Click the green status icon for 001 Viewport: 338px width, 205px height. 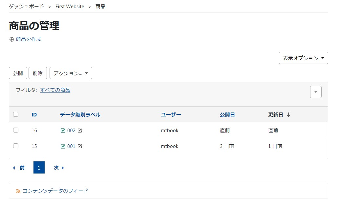click(x=63, y=146)
